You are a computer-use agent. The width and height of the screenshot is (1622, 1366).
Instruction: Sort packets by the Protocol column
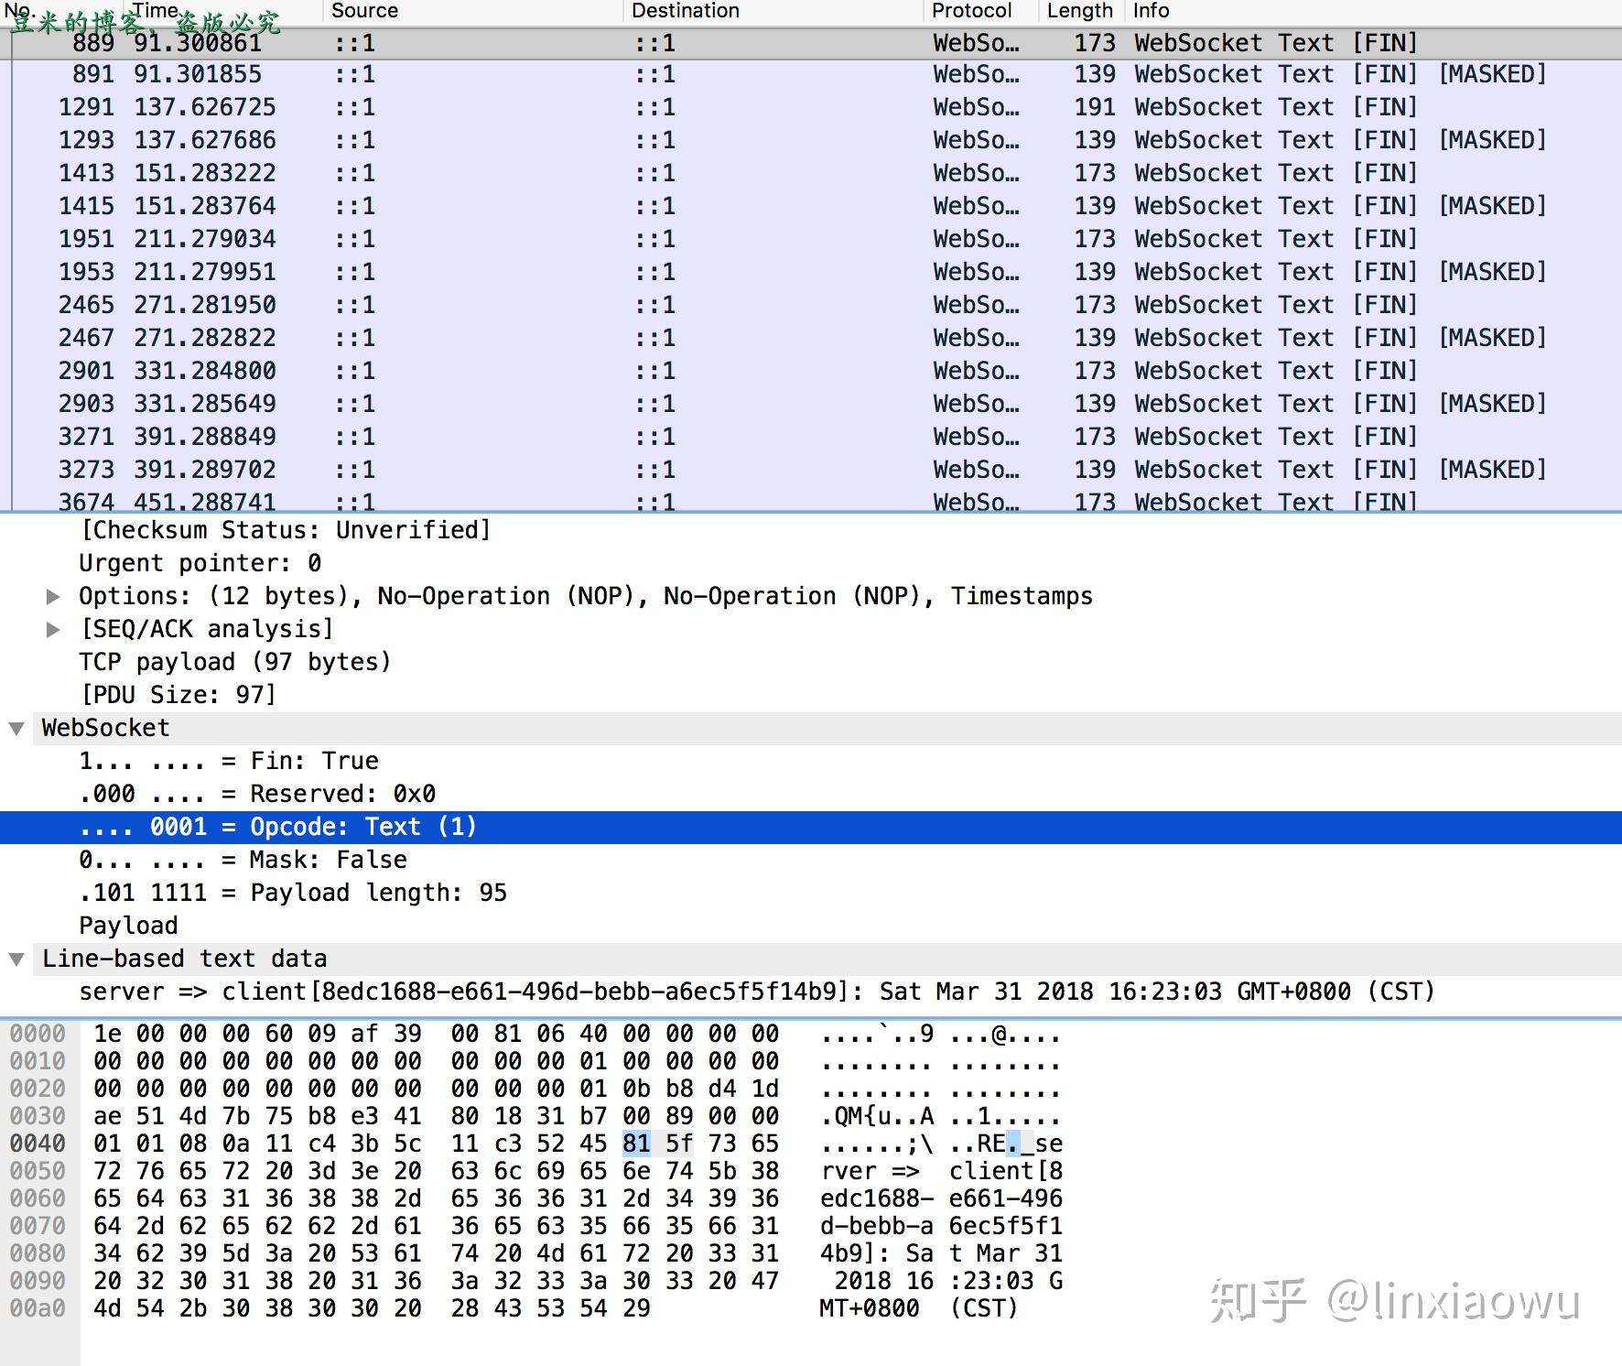(972, 10)
